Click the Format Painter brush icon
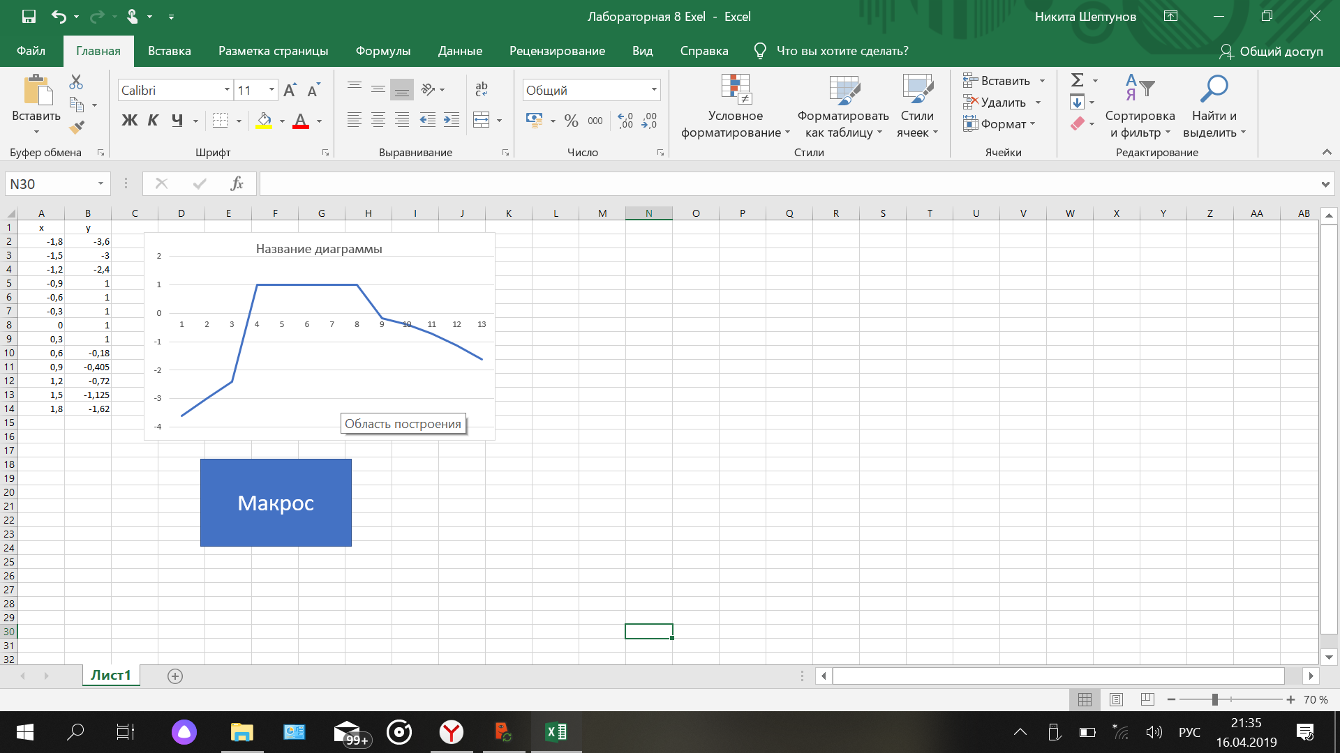The width and height of the screenshot is (1340, 753). tap(77, 127)
